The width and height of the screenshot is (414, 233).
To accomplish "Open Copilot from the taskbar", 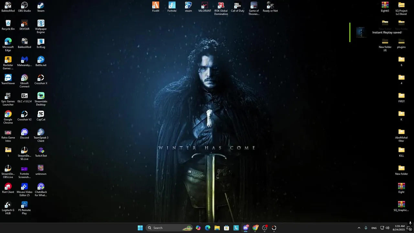I will pos(198,228).
